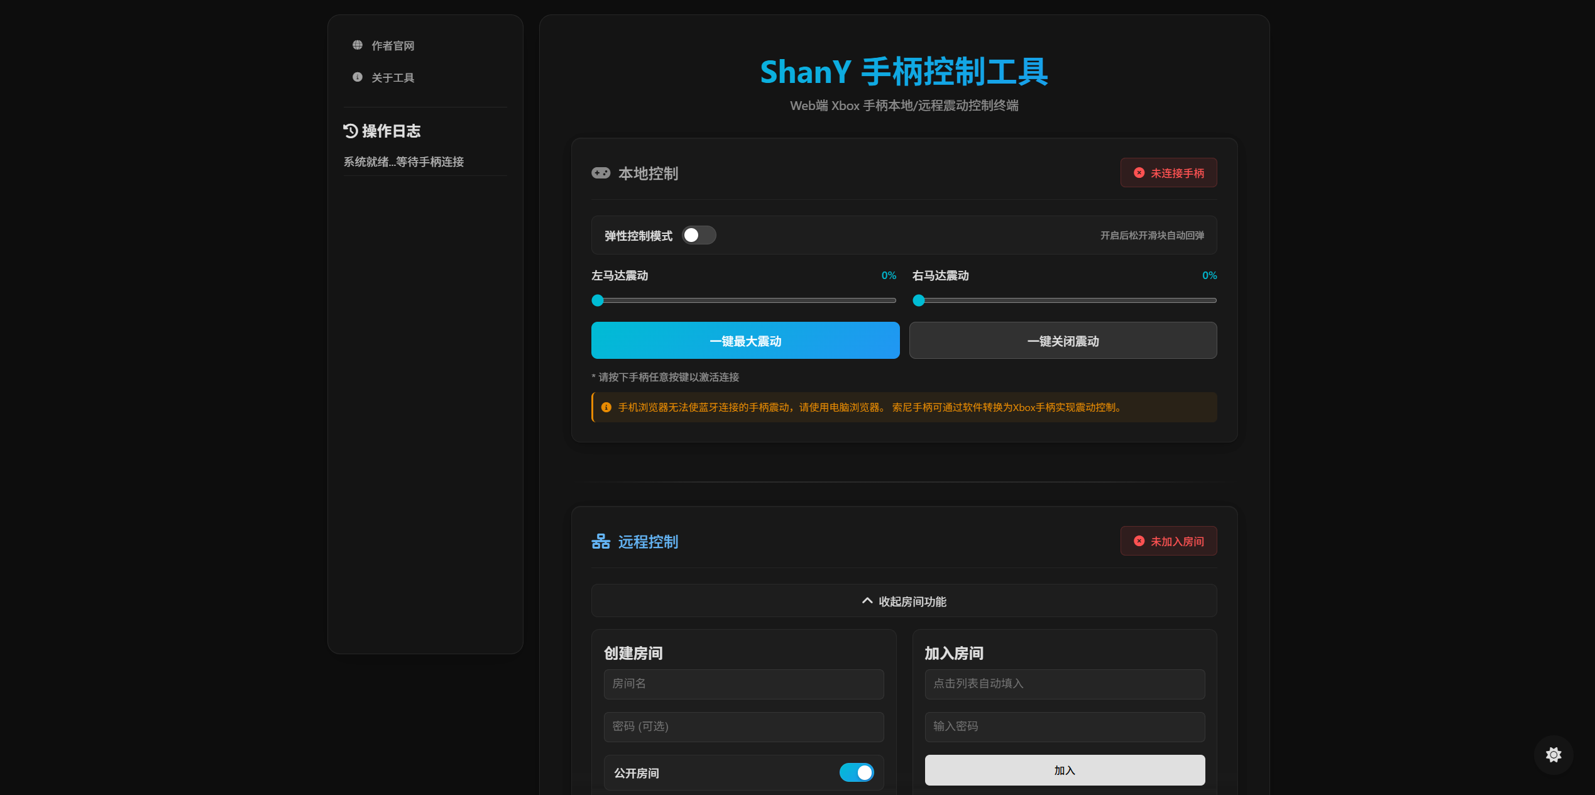Focus the 房间名 input field
The width and height of the screenshot is (1595, 795).
pos(743,684)
